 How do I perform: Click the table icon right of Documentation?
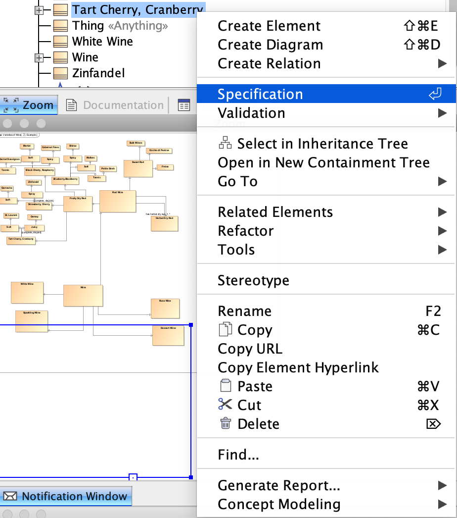[x=184, y=105]
